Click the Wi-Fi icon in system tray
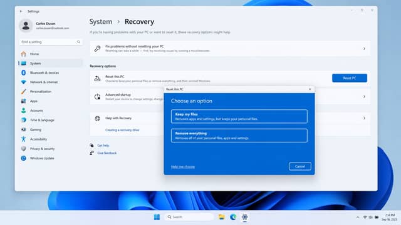401x225 pixels. coord(365,217)
